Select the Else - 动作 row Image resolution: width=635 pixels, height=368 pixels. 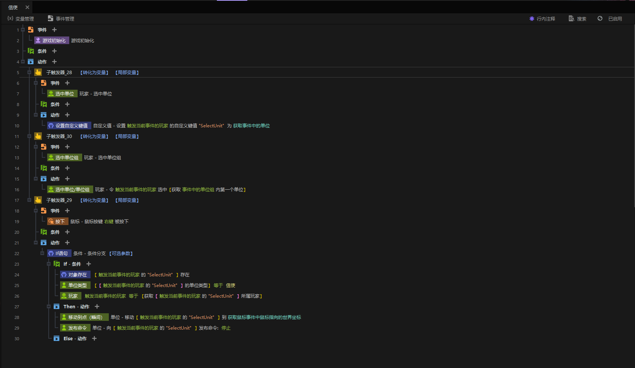click(75, 338)
